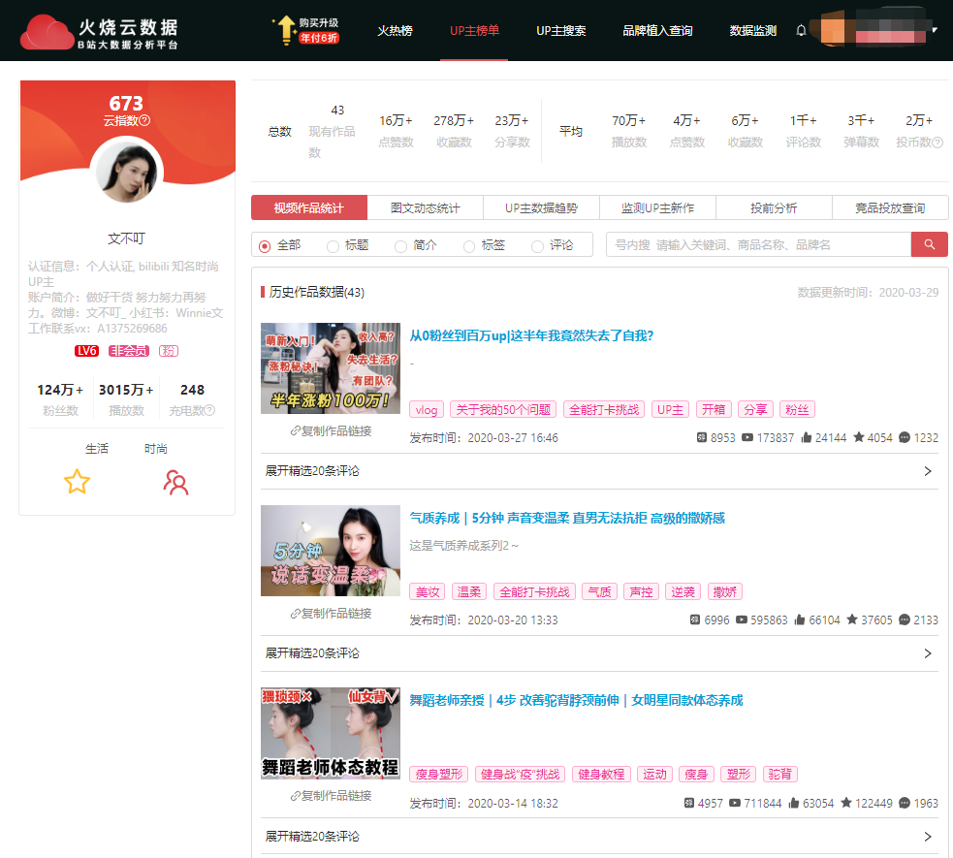Click the keyword search input field
This screenshot has height=858, width=953.
[758, 245]
